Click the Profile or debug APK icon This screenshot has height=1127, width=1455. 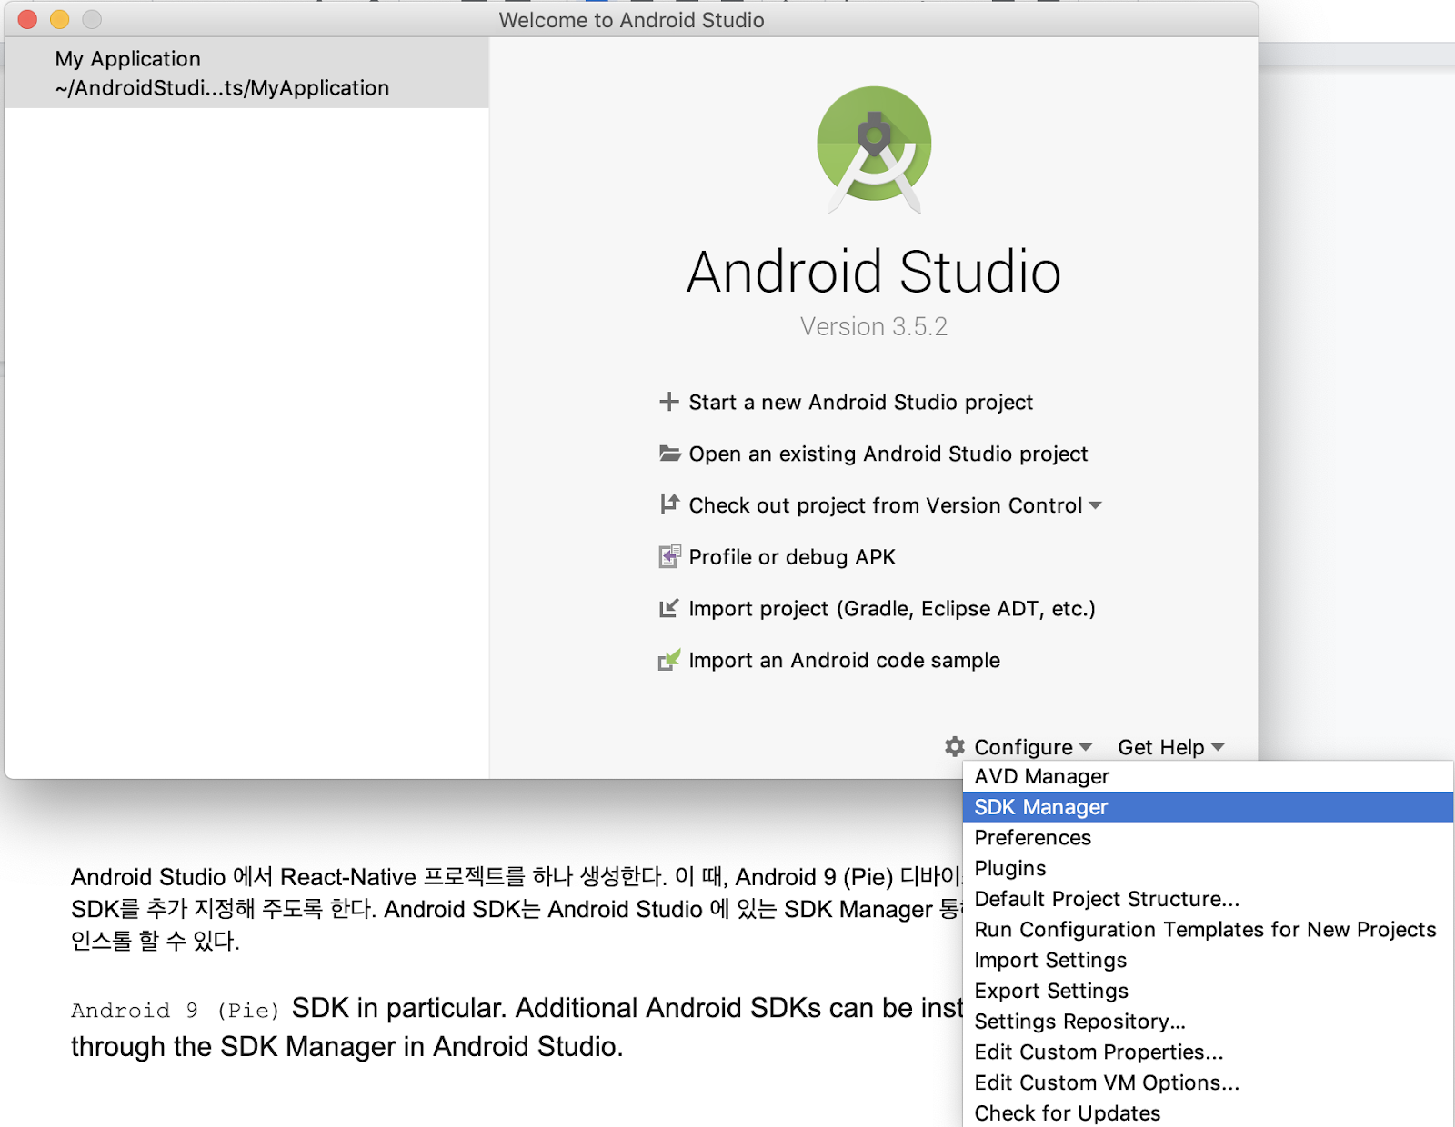pyautogui.click(x=670, y=556)
